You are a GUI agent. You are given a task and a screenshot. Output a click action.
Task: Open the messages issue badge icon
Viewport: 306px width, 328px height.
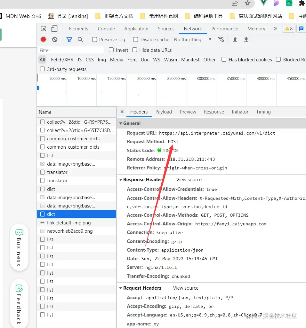coord(302,29)
